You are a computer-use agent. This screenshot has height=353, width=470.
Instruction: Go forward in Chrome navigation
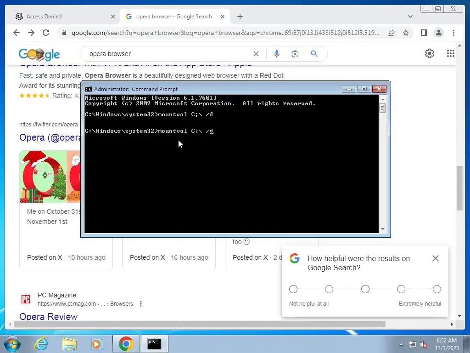[x=31, y=33]
